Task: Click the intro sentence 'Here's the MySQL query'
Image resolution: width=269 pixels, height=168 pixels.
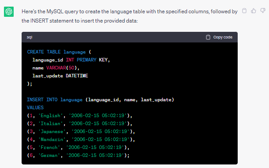Action: 130,16
